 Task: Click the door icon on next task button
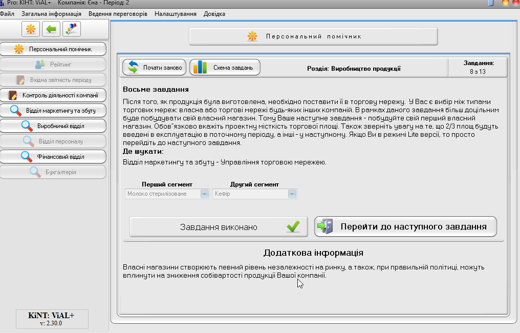tap(325, 226)
